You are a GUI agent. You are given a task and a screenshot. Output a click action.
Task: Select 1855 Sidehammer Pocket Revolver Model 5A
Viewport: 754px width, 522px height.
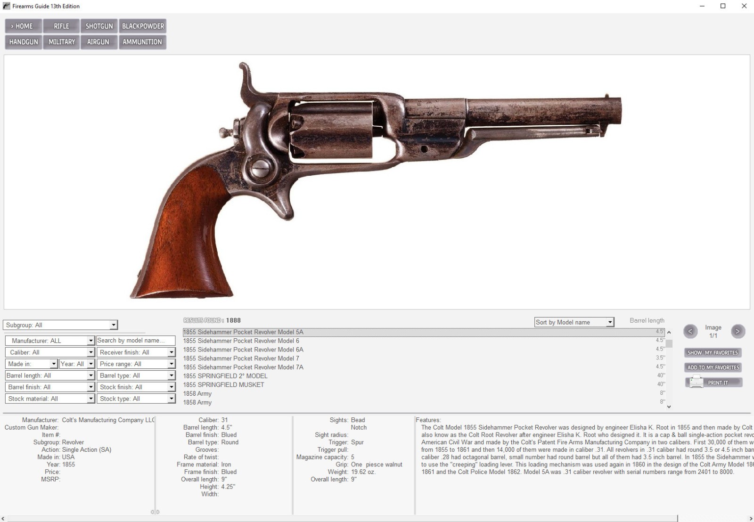coord(424,332)
